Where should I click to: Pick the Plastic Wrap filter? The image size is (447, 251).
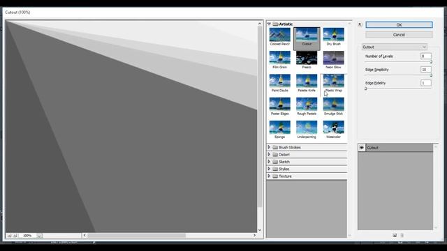333,84
